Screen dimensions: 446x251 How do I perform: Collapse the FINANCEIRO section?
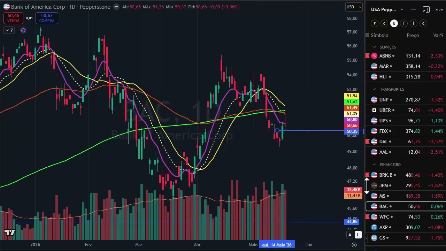click(x=374, y=165)
